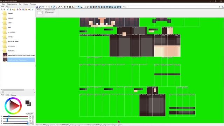Image resolution: width=224 pixels, height=126 pixels.
Task: Click the alpha A channel slider
Action: 16,123
